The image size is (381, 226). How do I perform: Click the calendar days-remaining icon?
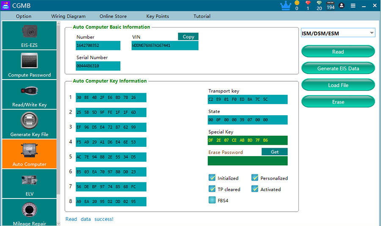tap(331, 6)
